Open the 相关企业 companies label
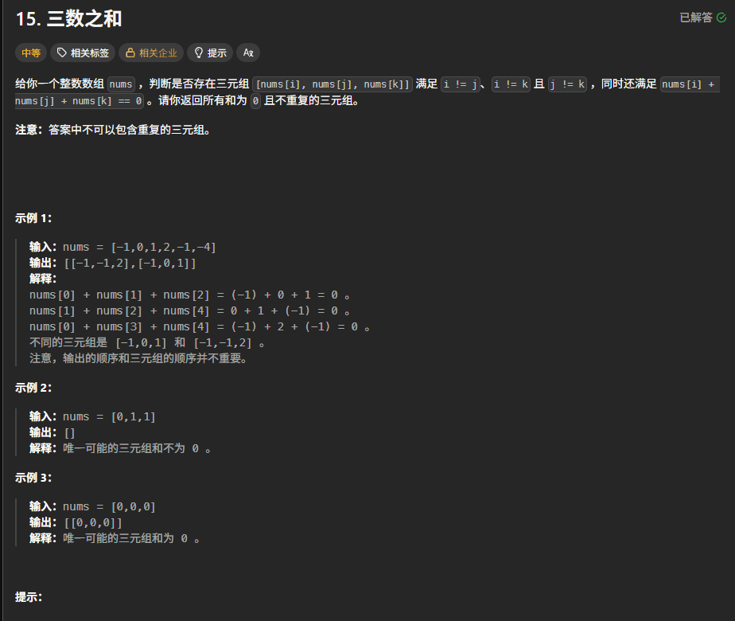The image size is (735, 621). [x=158, y=53]
